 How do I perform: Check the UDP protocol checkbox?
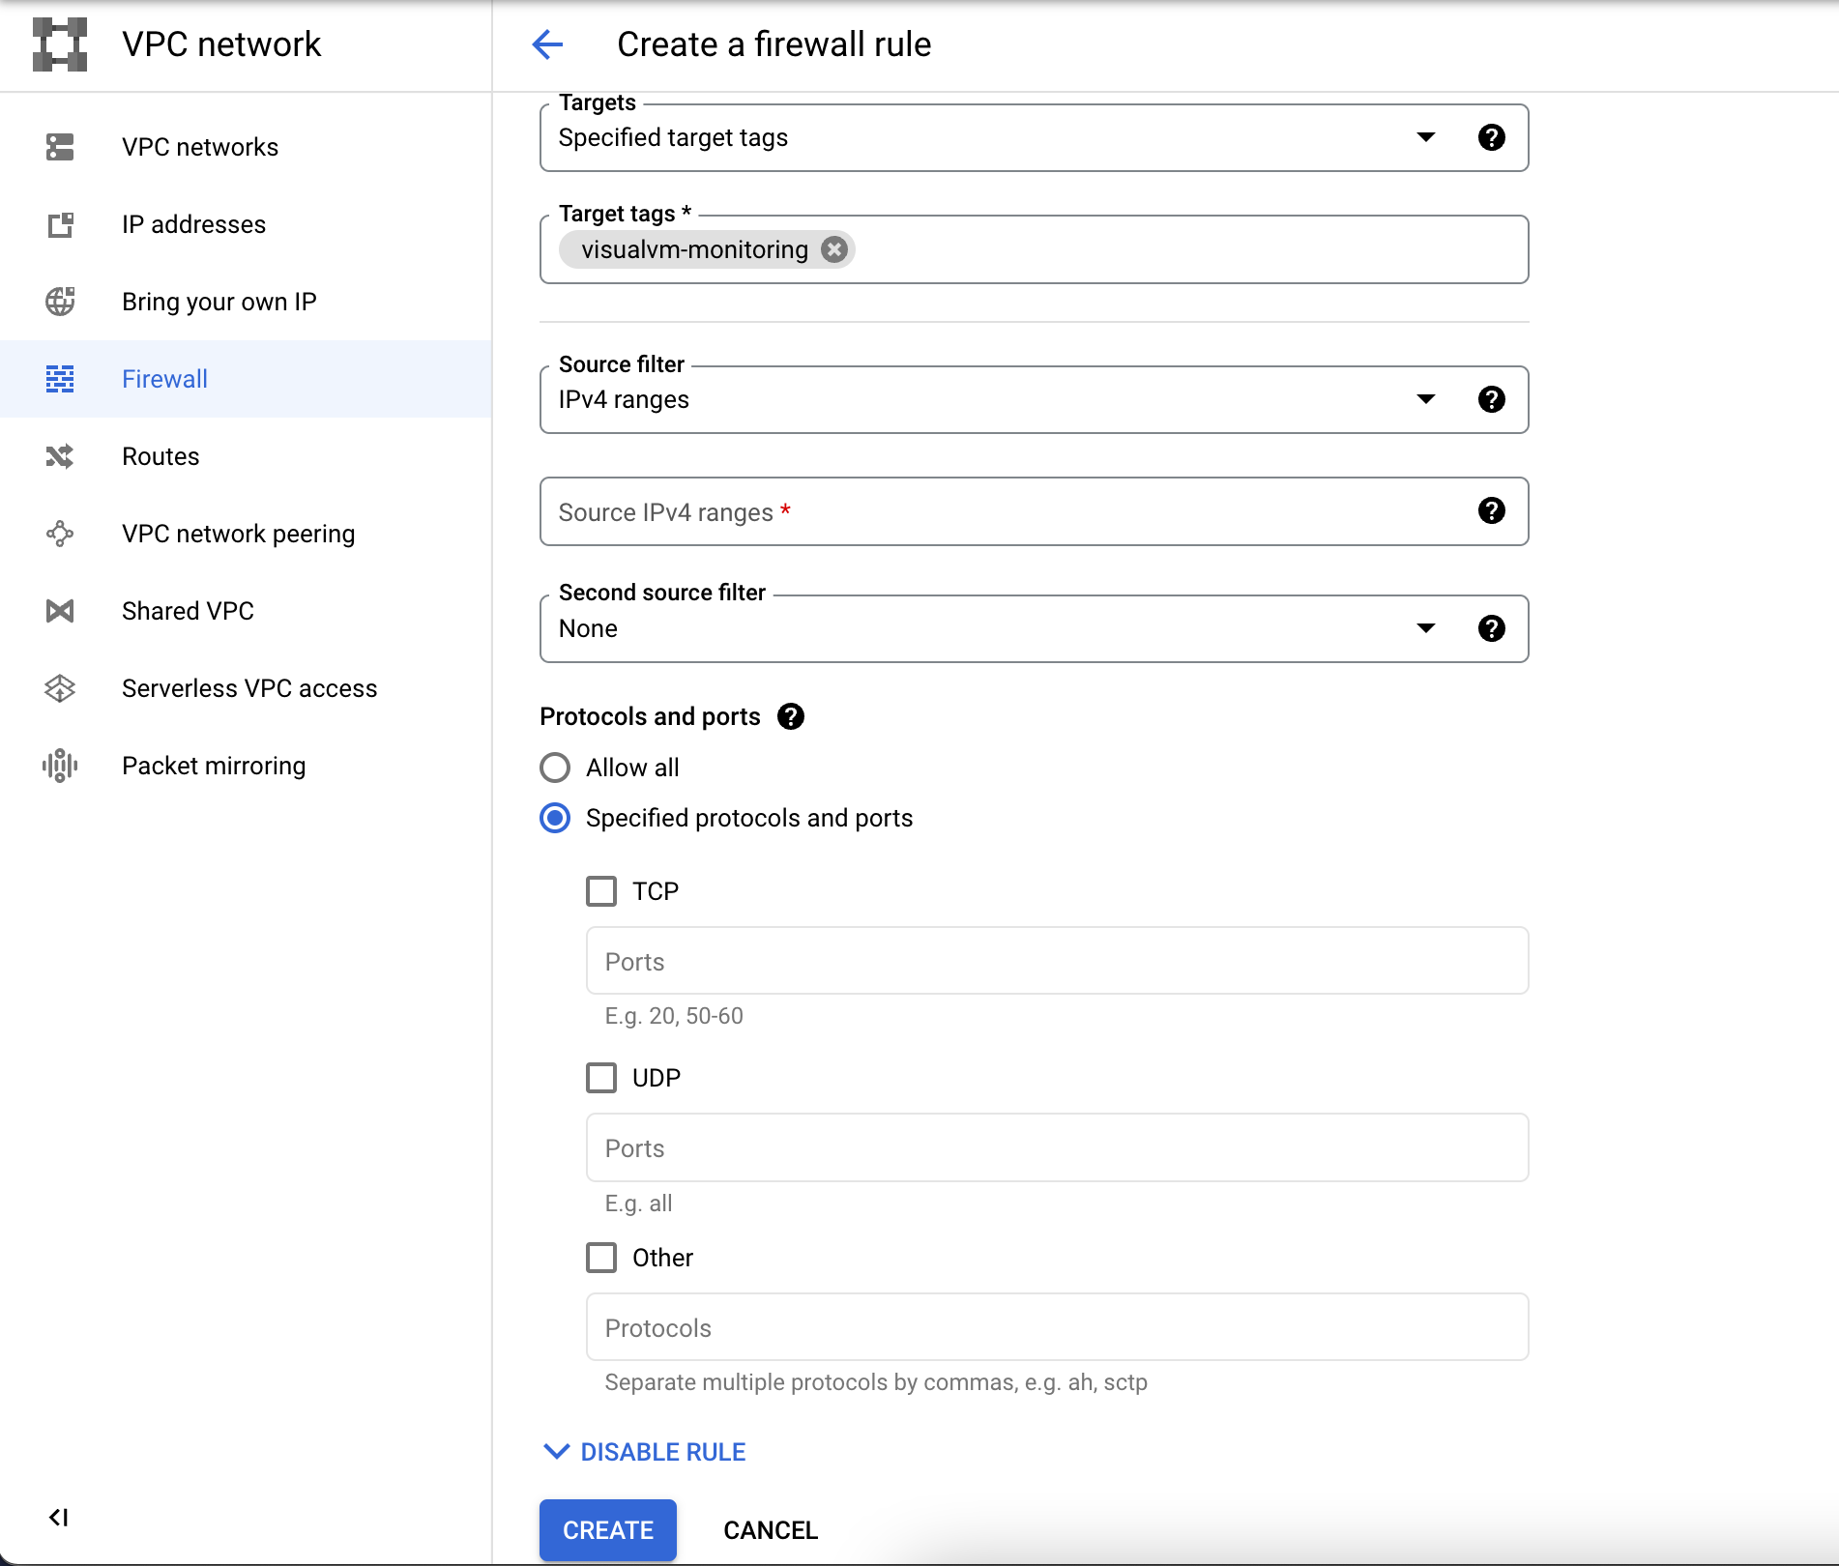tap(601, 1078)
